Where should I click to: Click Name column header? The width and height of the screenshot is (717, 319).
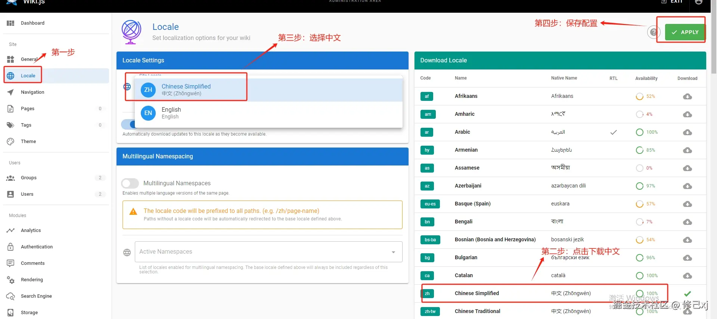460,78
